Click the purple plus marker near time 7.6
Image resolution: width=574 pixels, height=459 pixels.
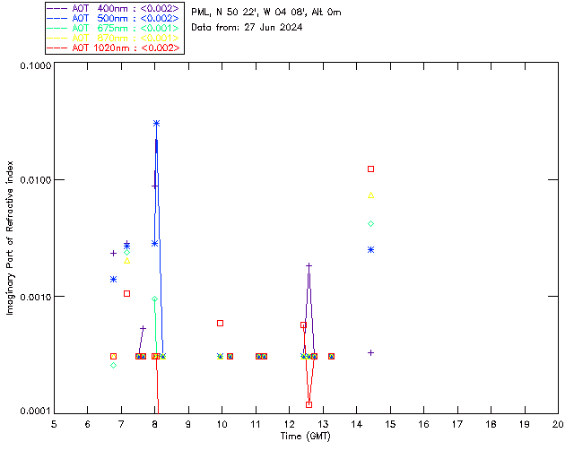pos(143,328)
